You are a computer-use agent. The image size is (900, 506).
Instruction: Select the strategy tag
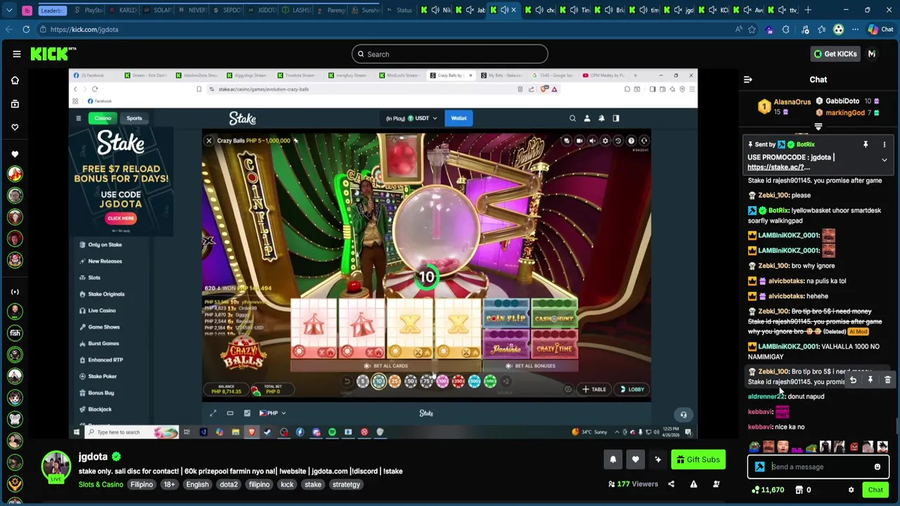346,484
